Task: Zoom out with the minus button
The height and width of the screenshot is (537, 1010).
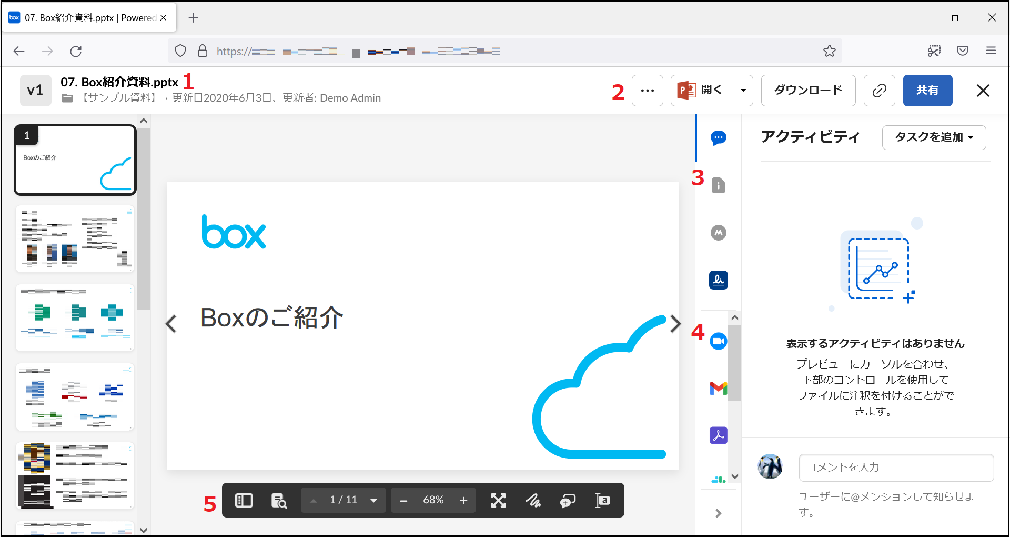Action: click(x=403, y=500)
